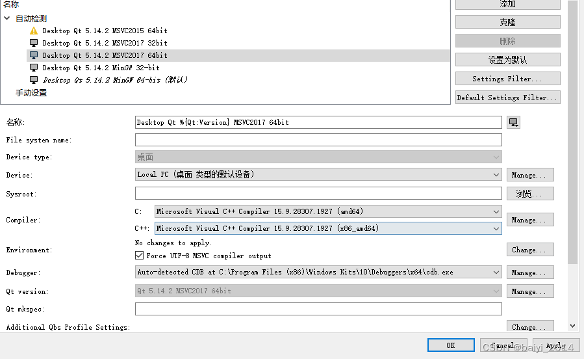Screen dimensions: 584x359
Task: Select Desktop Qt 5.14.2 MinGW 64-bit default kit
Action: tap(115, 80)
